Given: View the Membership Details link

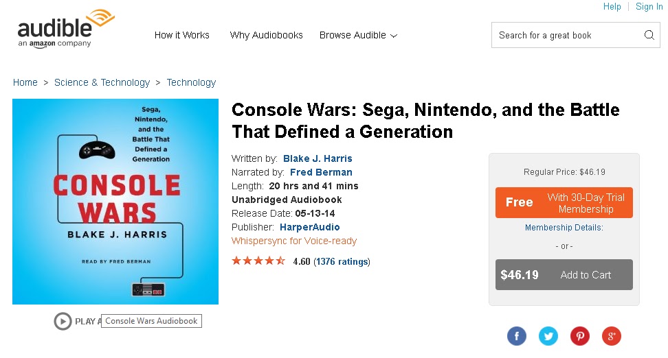Looking at the screenshot, I should pos(564,228).
